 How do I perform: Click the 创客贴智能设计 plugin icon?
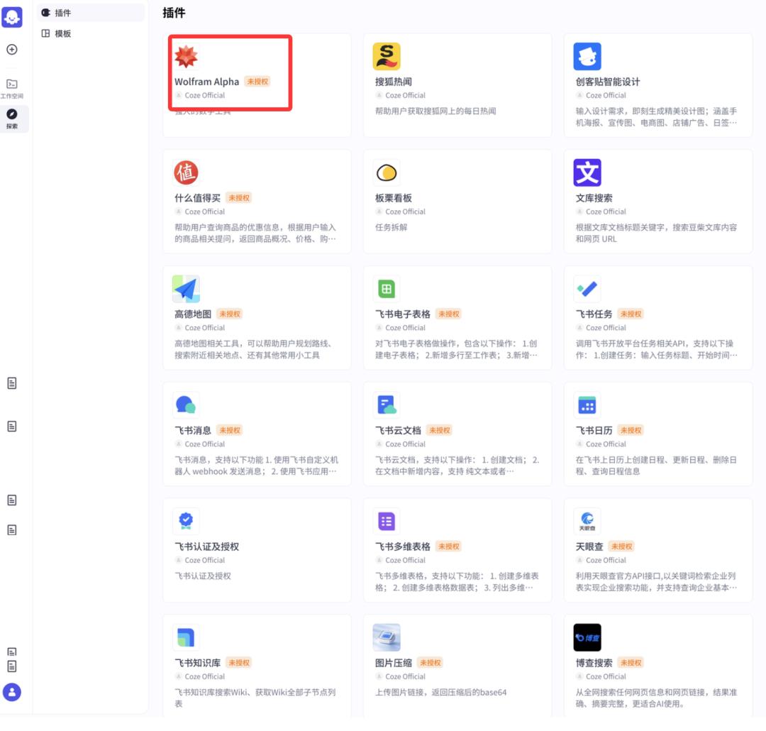(587, 56)
